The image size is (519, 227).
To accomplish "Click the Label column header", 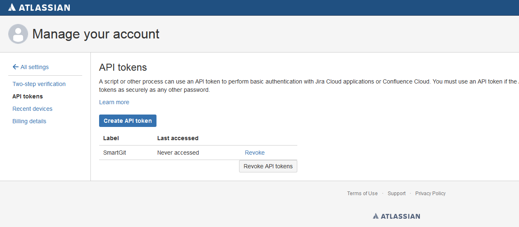I will pyautogui.click(x=111, y=138).
